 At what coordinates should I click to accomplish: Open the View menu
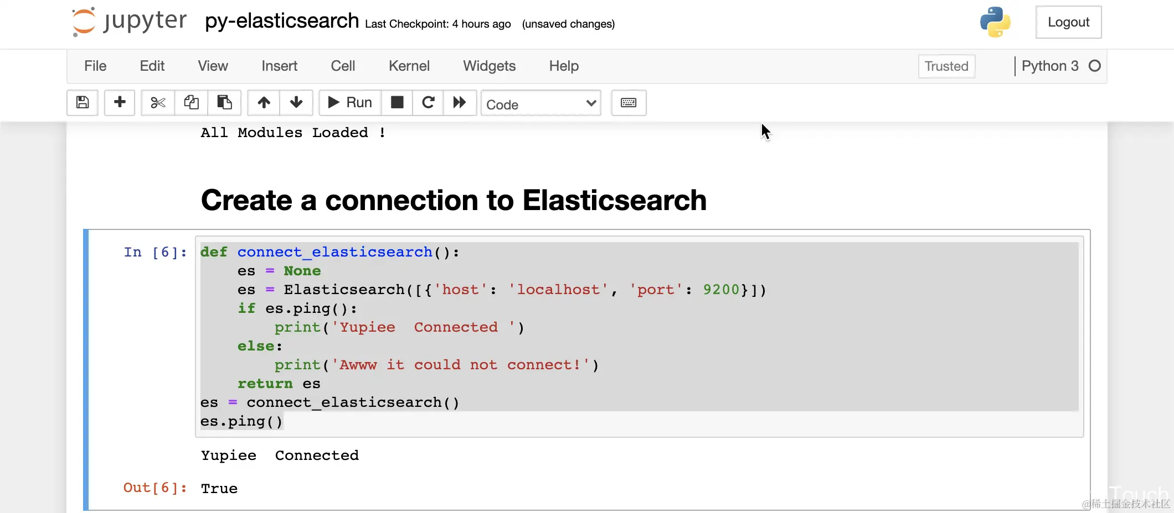(213, 66)
